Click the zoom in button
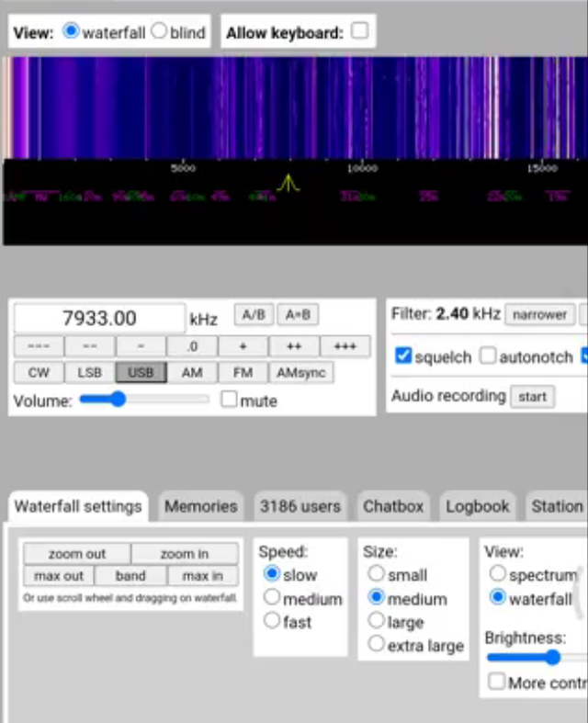This screenshot has height=723, width=588. [185, 554]
